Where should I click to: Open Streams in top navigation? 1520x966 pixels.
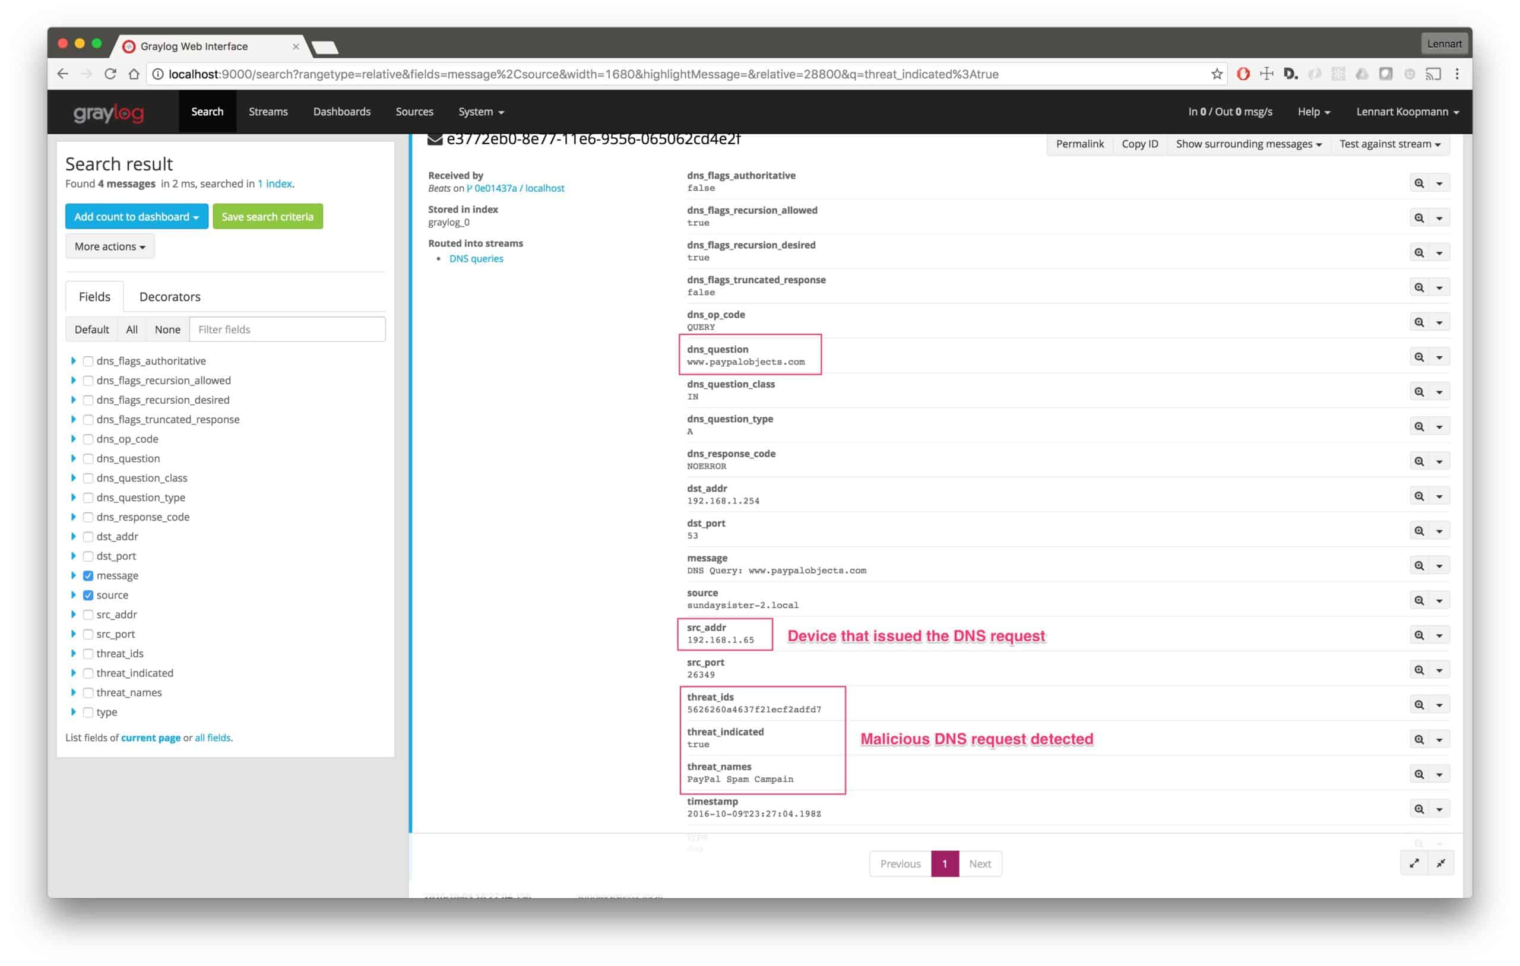pos(268,111)
